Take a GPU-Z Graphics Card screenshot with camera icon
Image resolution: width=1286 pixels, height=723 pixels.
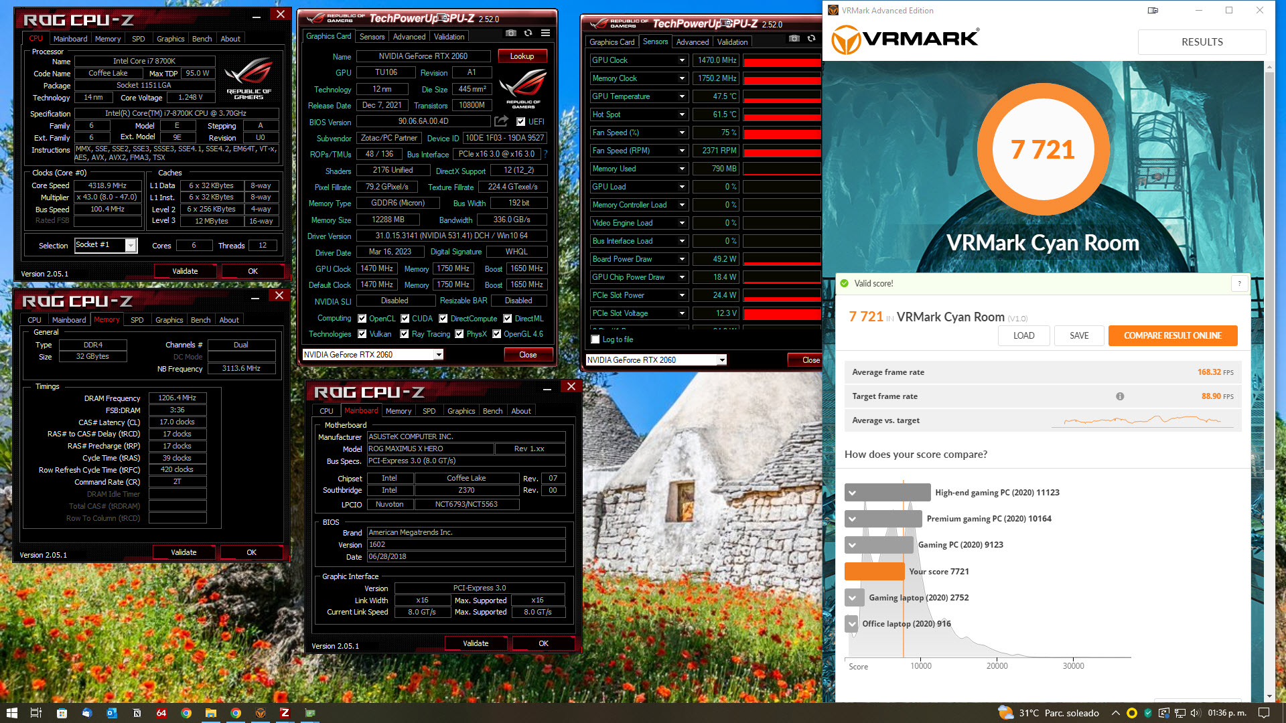coord(511,33)
